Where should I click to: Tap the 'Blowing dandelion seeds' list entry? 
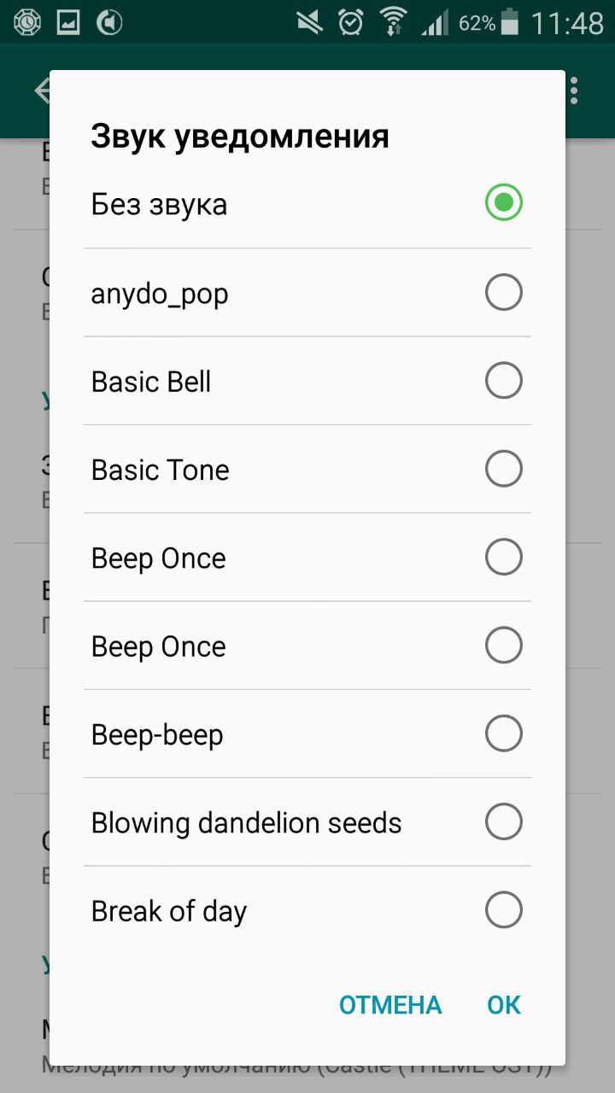point(246,823)
